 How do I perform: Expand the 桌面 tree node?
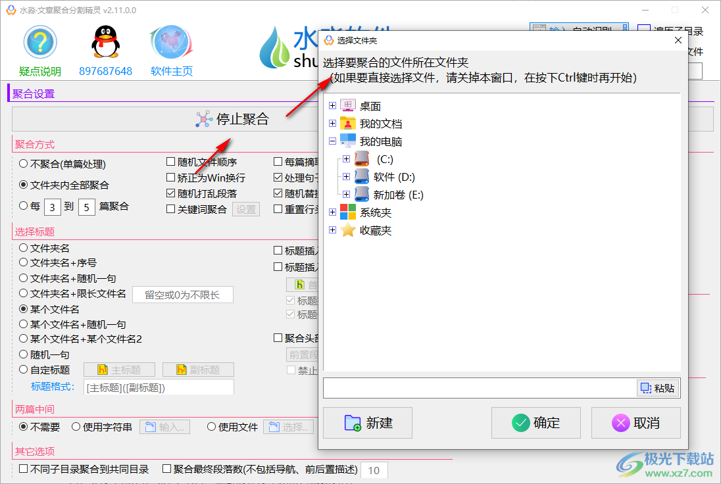332,106
